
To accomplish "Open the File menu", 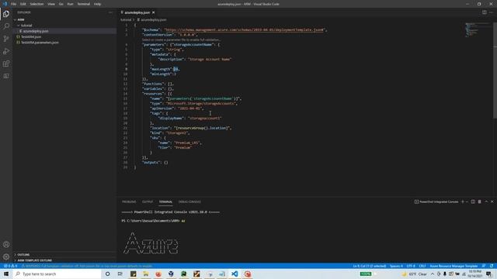I will tap(13, 4).
